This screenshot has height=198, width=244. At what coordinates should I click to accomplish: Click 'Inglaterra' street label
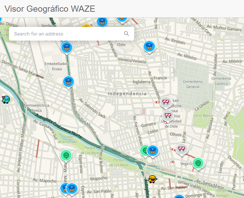(141, 82)
